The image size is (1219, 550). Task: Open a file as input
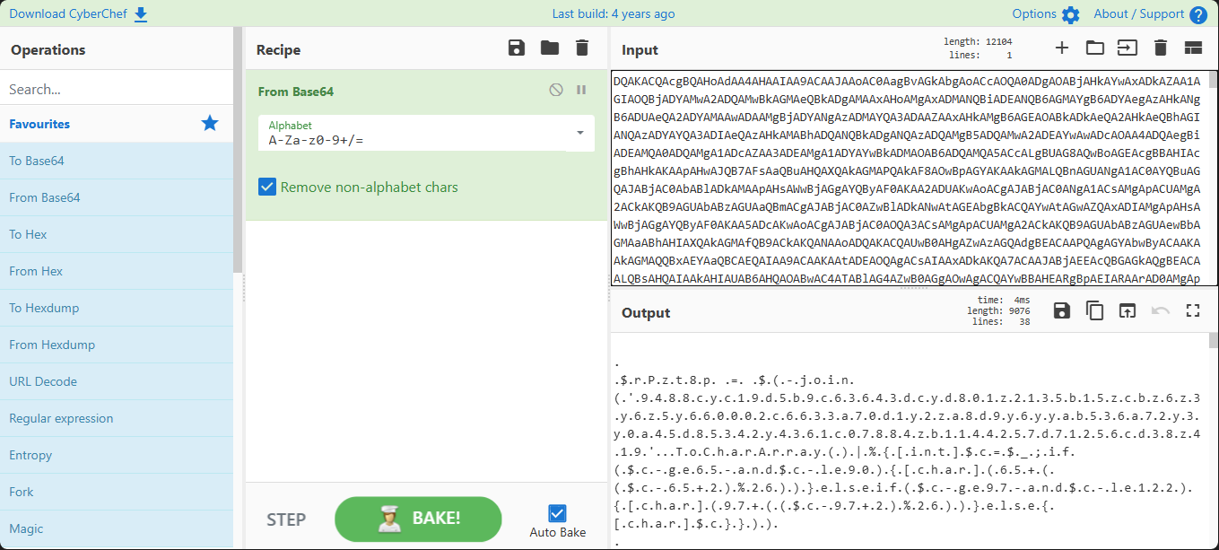click(1127, 48)
